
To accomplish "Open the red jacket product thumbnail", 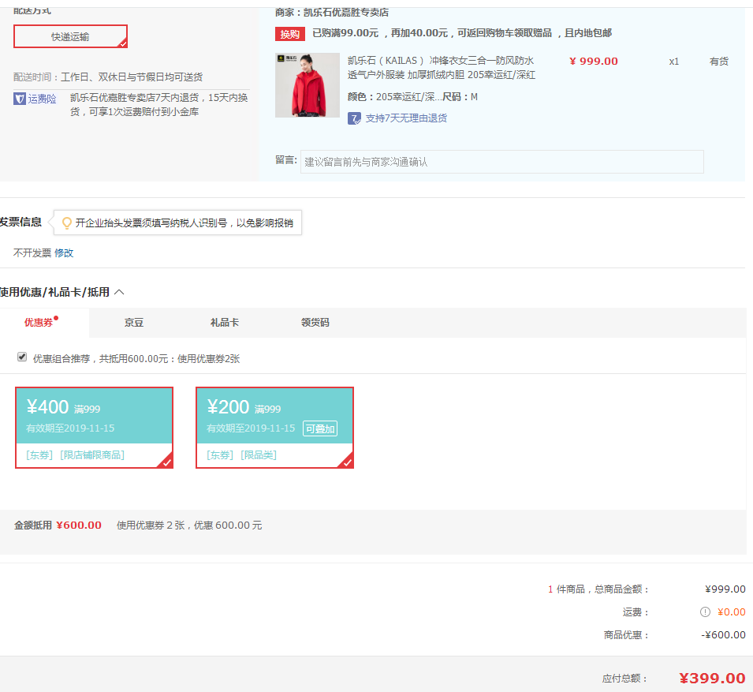I will point(308,85).
